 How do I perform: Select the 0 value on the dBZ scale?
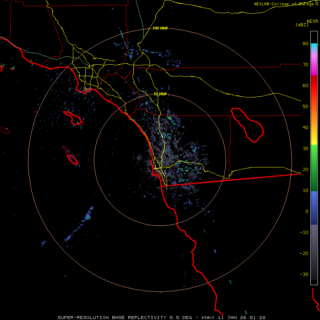click(307, 212)
